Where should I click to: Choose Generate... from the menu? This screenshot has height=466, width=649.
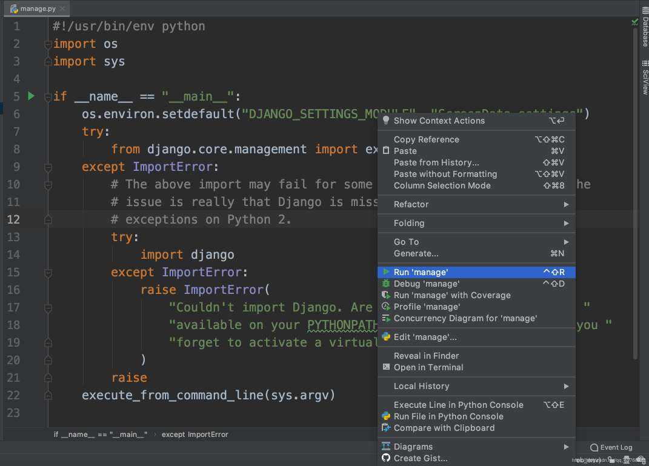pos(476,253)
